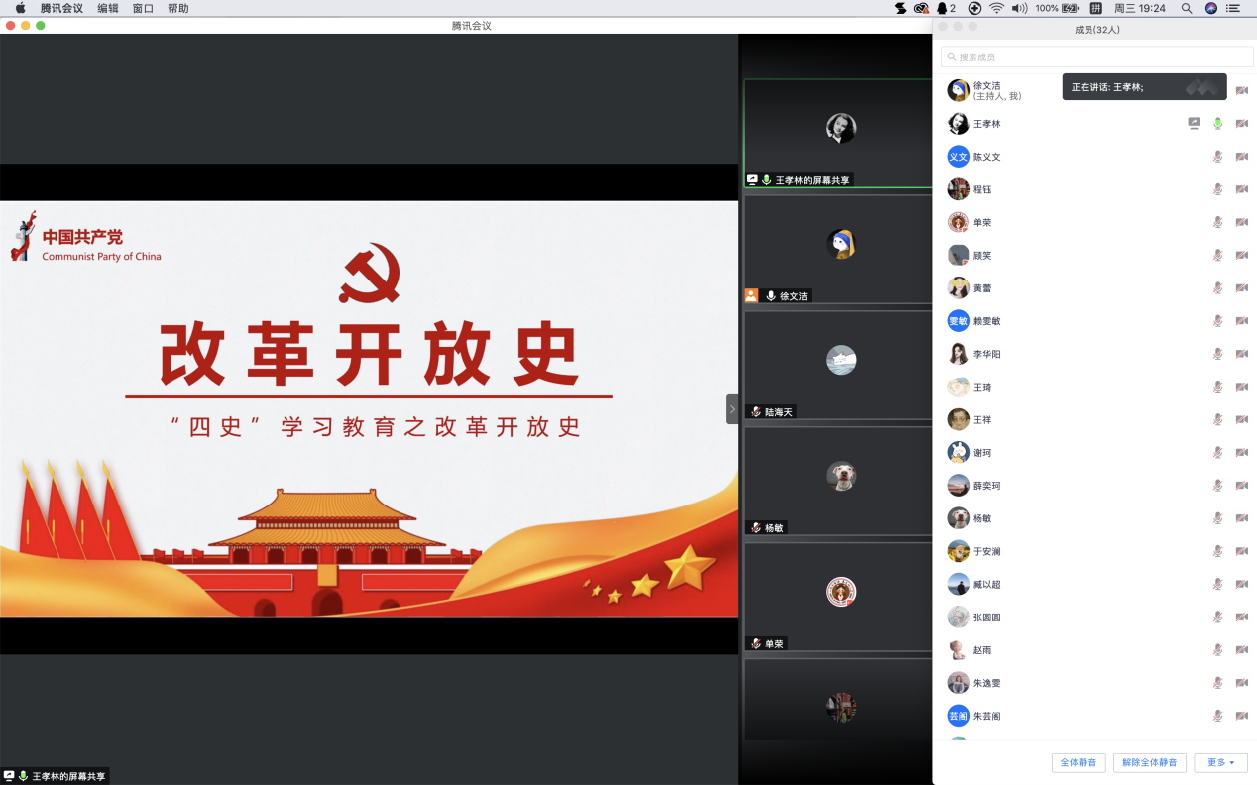Unmute 李华阳's microphone in member list
The height and width of the screenshot is (785, 1257).
[x=1218, y=354]
